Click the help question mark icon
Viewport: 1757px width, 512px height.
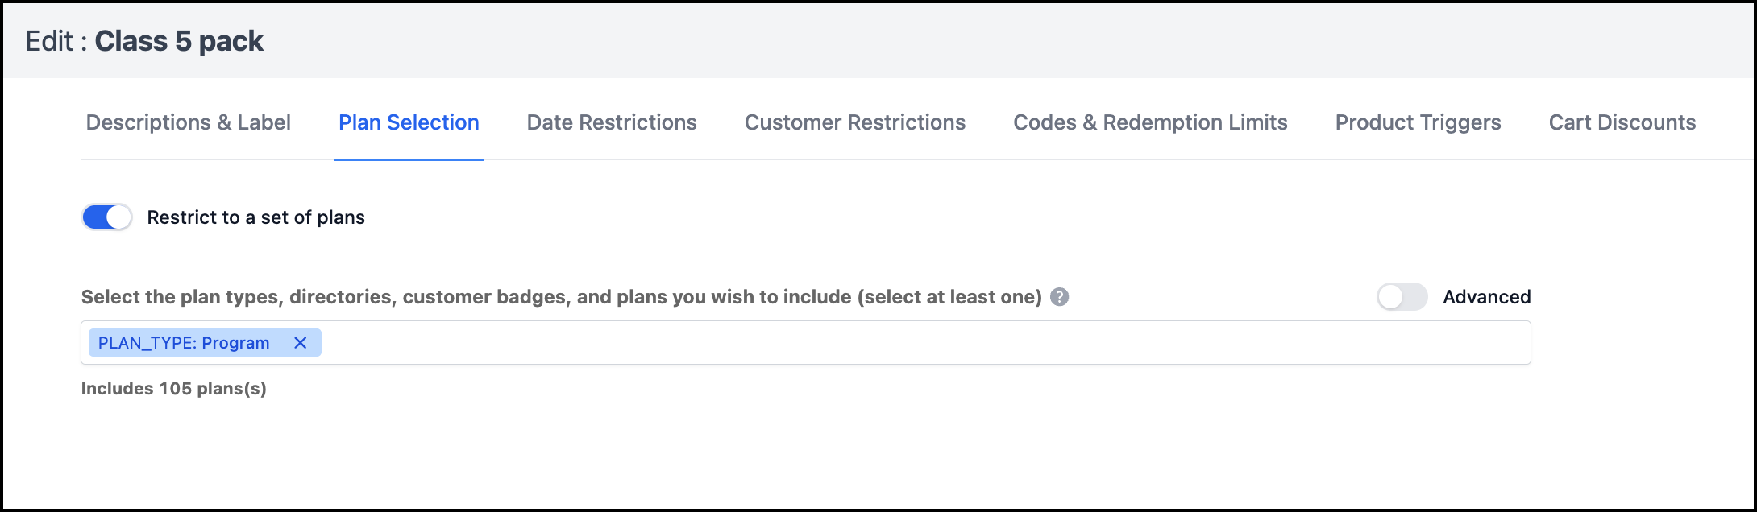(x=1060, y=297)
